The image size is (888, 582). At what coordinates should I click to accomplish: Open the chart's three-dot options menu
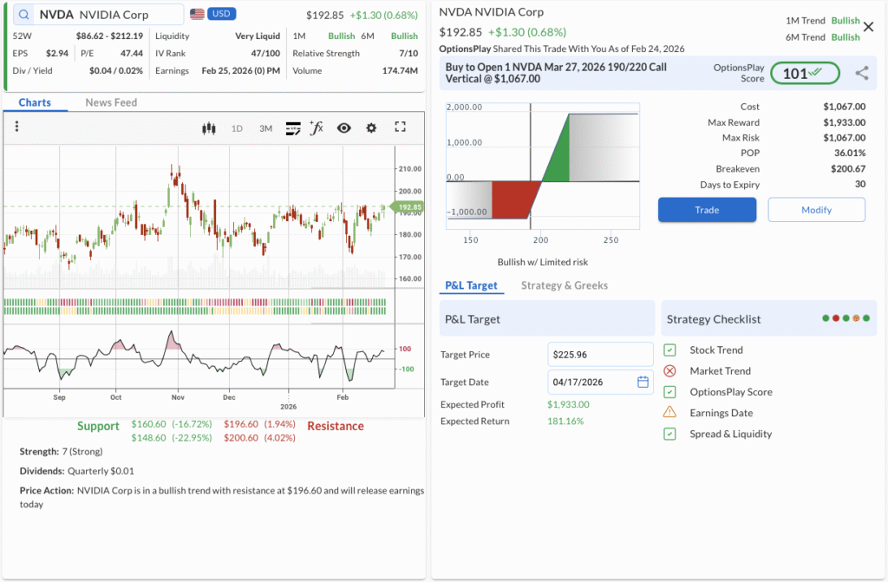pos(16,127)
